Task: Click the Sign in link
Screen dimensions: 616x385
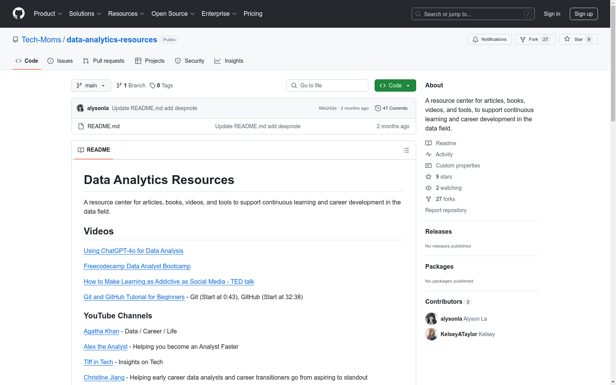Action: pyautogui.click(x=552, y=14)
